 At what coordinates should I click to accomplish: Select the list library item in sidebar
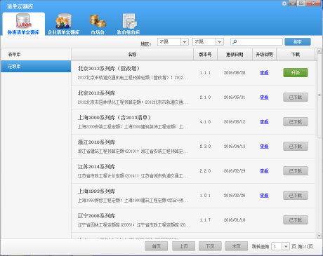[36, 55]
